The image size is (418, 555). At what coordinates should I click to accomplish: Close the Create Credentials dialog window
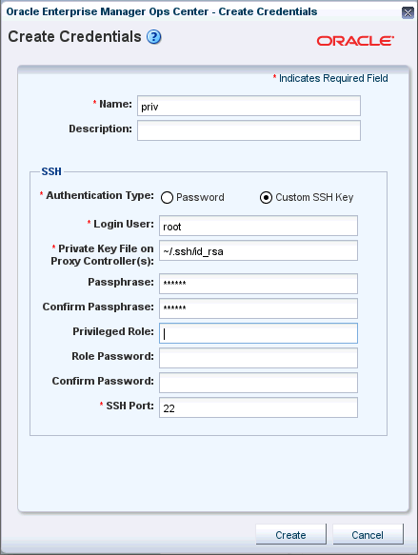pos(408,13)
